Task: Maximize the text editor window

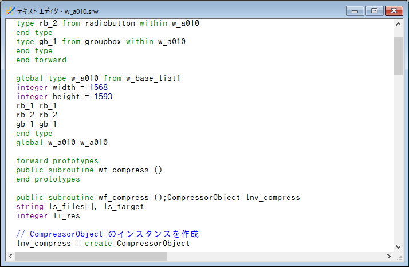Action: click(x=373, y=11)
